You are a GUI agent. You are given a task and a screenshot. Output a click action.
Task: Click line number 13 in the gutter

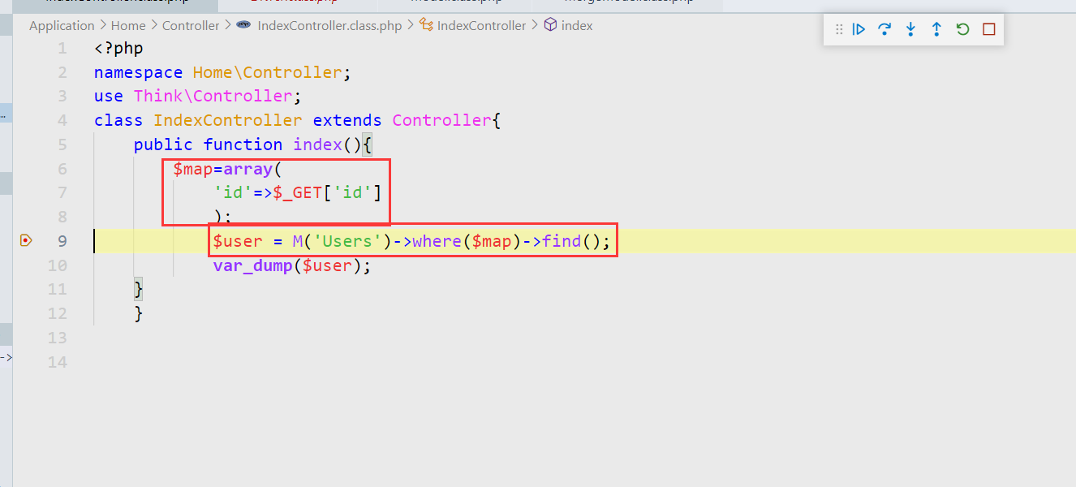tap(57, 338)
